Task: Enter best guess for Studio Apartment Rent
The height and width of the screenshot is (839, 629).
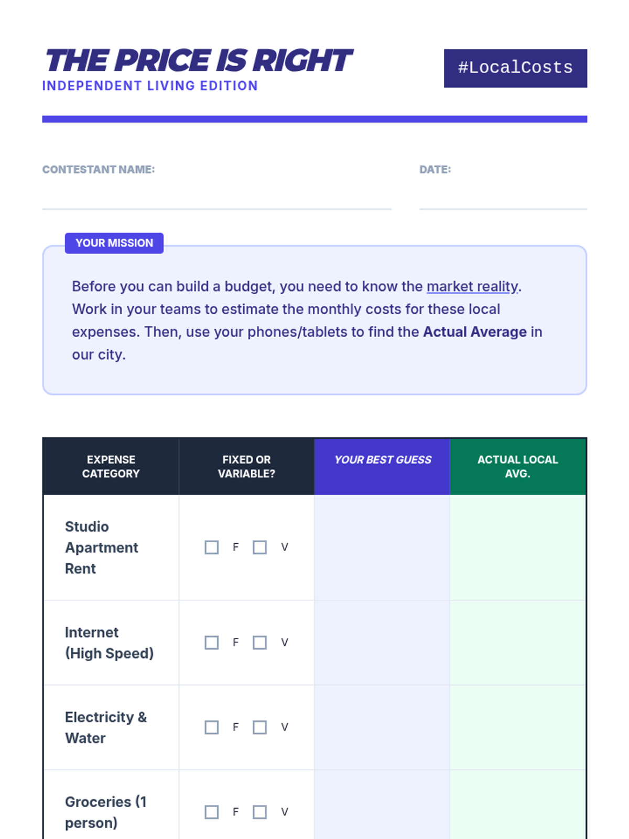Action: pos(382,547)
